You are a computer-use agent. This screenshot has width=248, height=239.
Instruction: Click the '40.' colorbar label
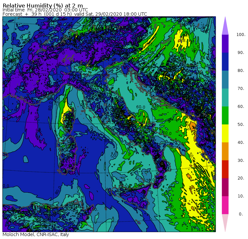click(x=241, y=142)
